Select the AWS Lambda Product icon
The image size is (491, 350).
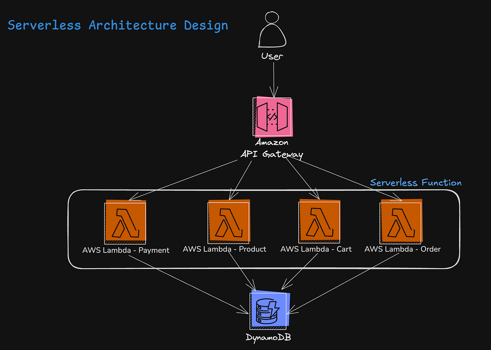tap(228, 221)
